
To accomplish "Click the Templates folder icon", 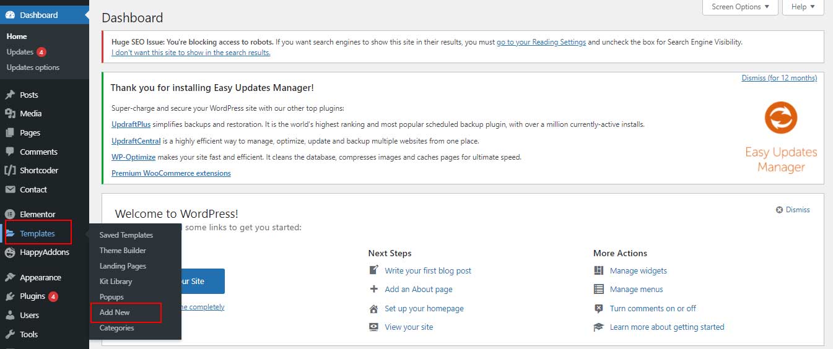I will [x=11, y=233].
